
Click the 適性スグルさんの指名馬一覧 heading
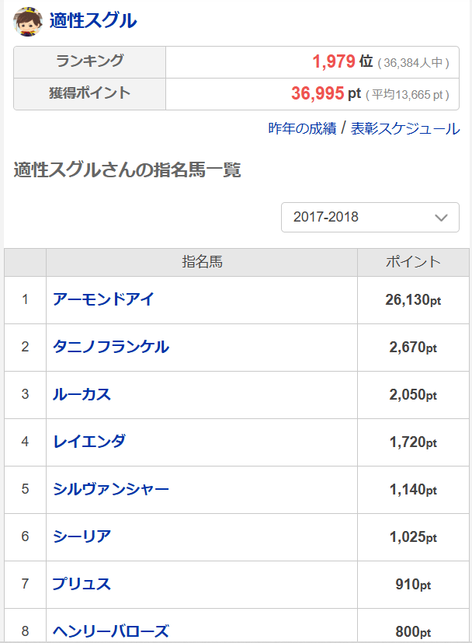pyautogui.click(x=127, y=169)
